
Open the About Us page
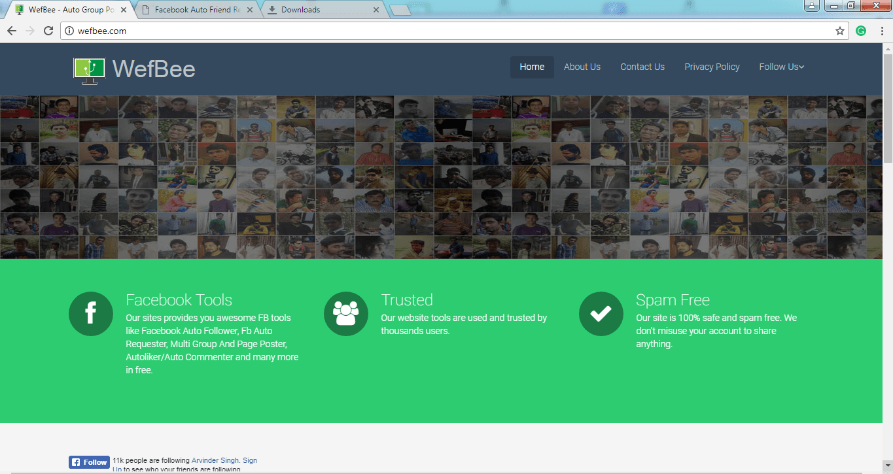582,67
